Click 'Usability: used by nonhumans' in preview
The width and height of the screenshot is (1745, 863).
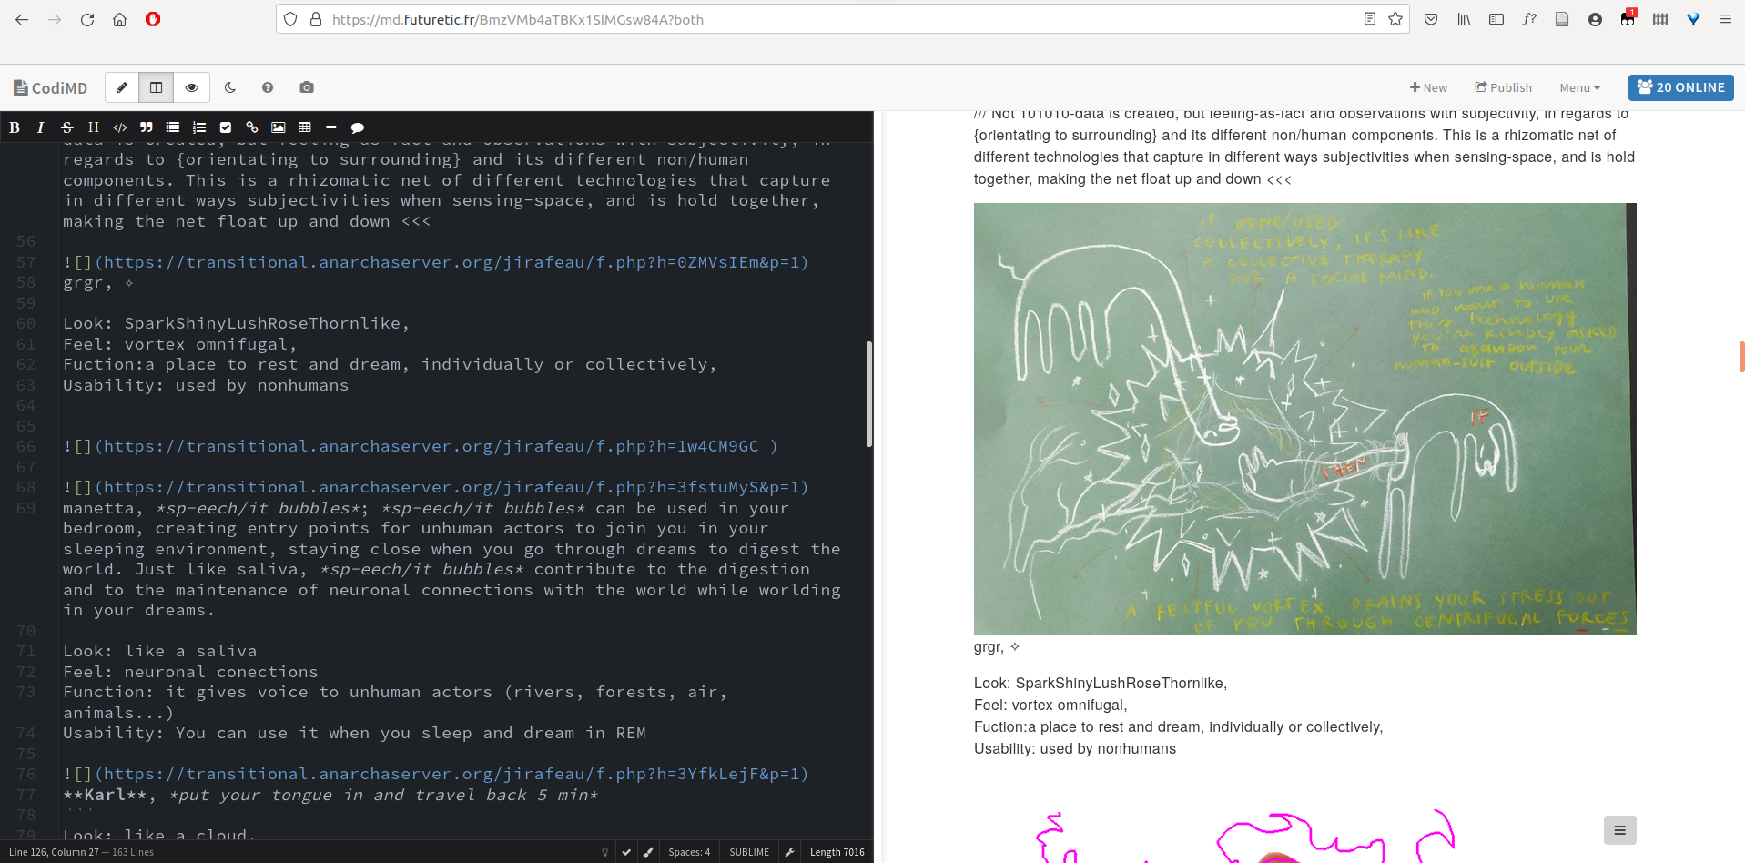click(1075, 748)
